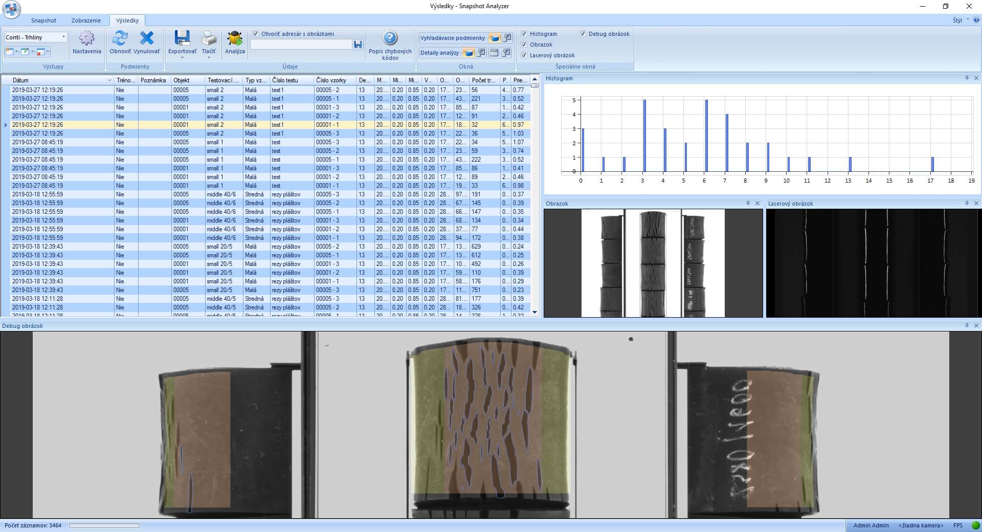
Task: Uncheck Debug obrázok checkbox
Action: pos(583,34)
